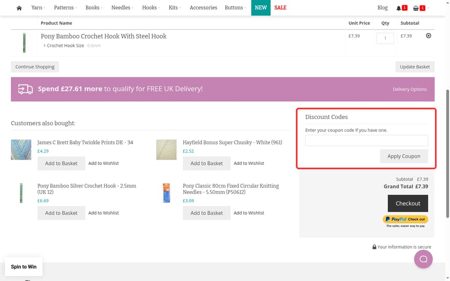Open Delivery Options link
Image resolution: width=450 pixels, height=281 pixels.
410,89
